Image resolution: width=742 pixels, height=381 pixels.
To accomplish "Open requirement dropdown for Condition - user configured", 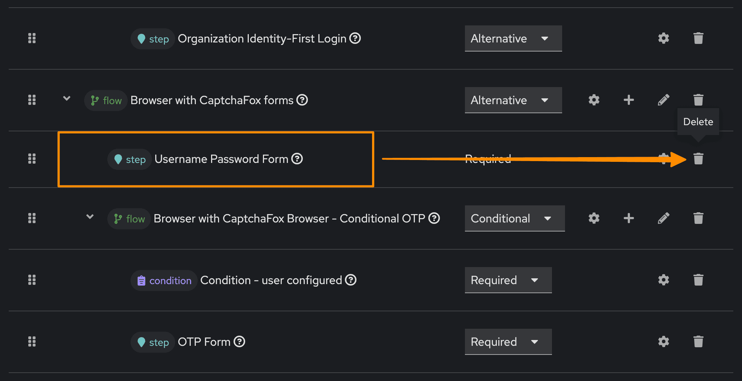I will (508, 280).
